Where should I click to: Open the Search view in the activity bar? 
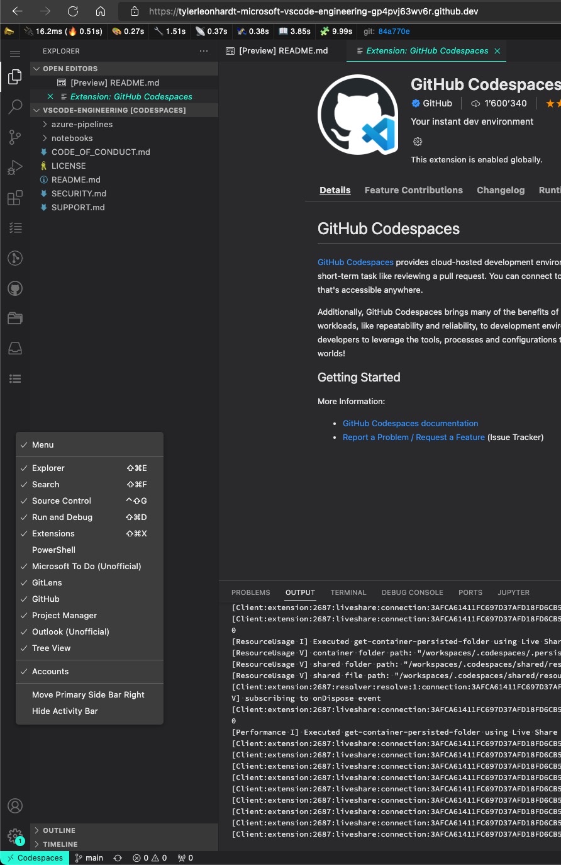pyautogui.click(x=15, y=107)
